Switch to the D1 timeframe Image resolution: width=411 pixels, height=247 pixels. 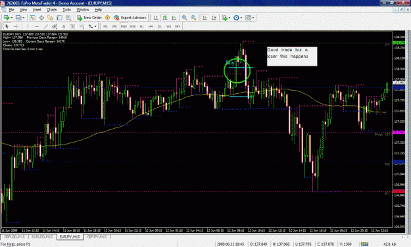click(x=160, y=26)
